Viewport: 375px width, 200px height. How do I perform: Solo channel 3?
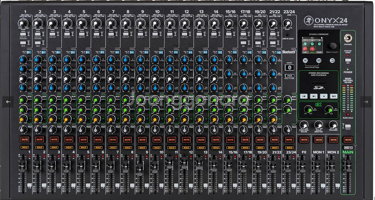click(54, 147)
